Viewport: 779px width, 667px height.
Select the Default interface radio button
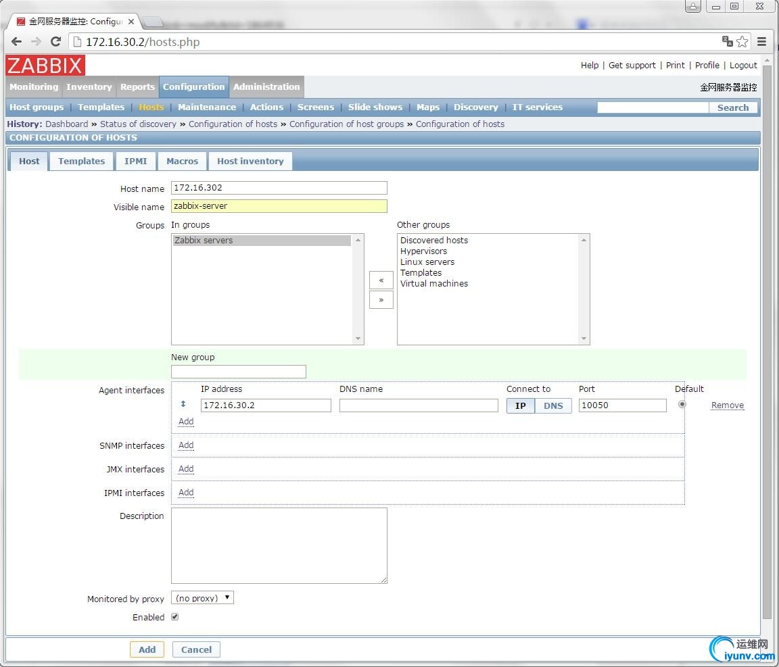(682, 404)
